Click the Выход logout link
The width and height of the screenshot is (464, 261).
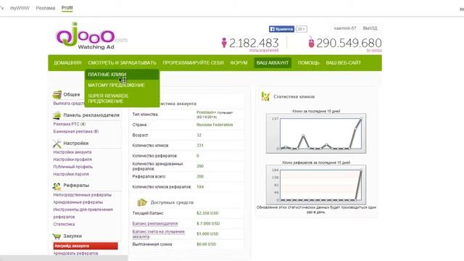[x=370, y=28]
